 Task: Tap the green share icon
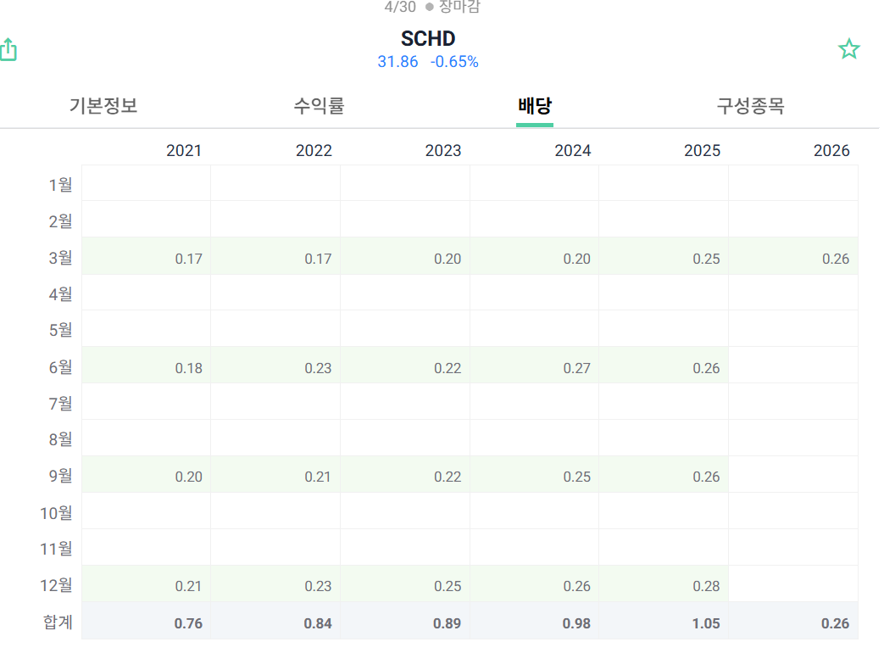pyautogui.click(x=8, y=49)
